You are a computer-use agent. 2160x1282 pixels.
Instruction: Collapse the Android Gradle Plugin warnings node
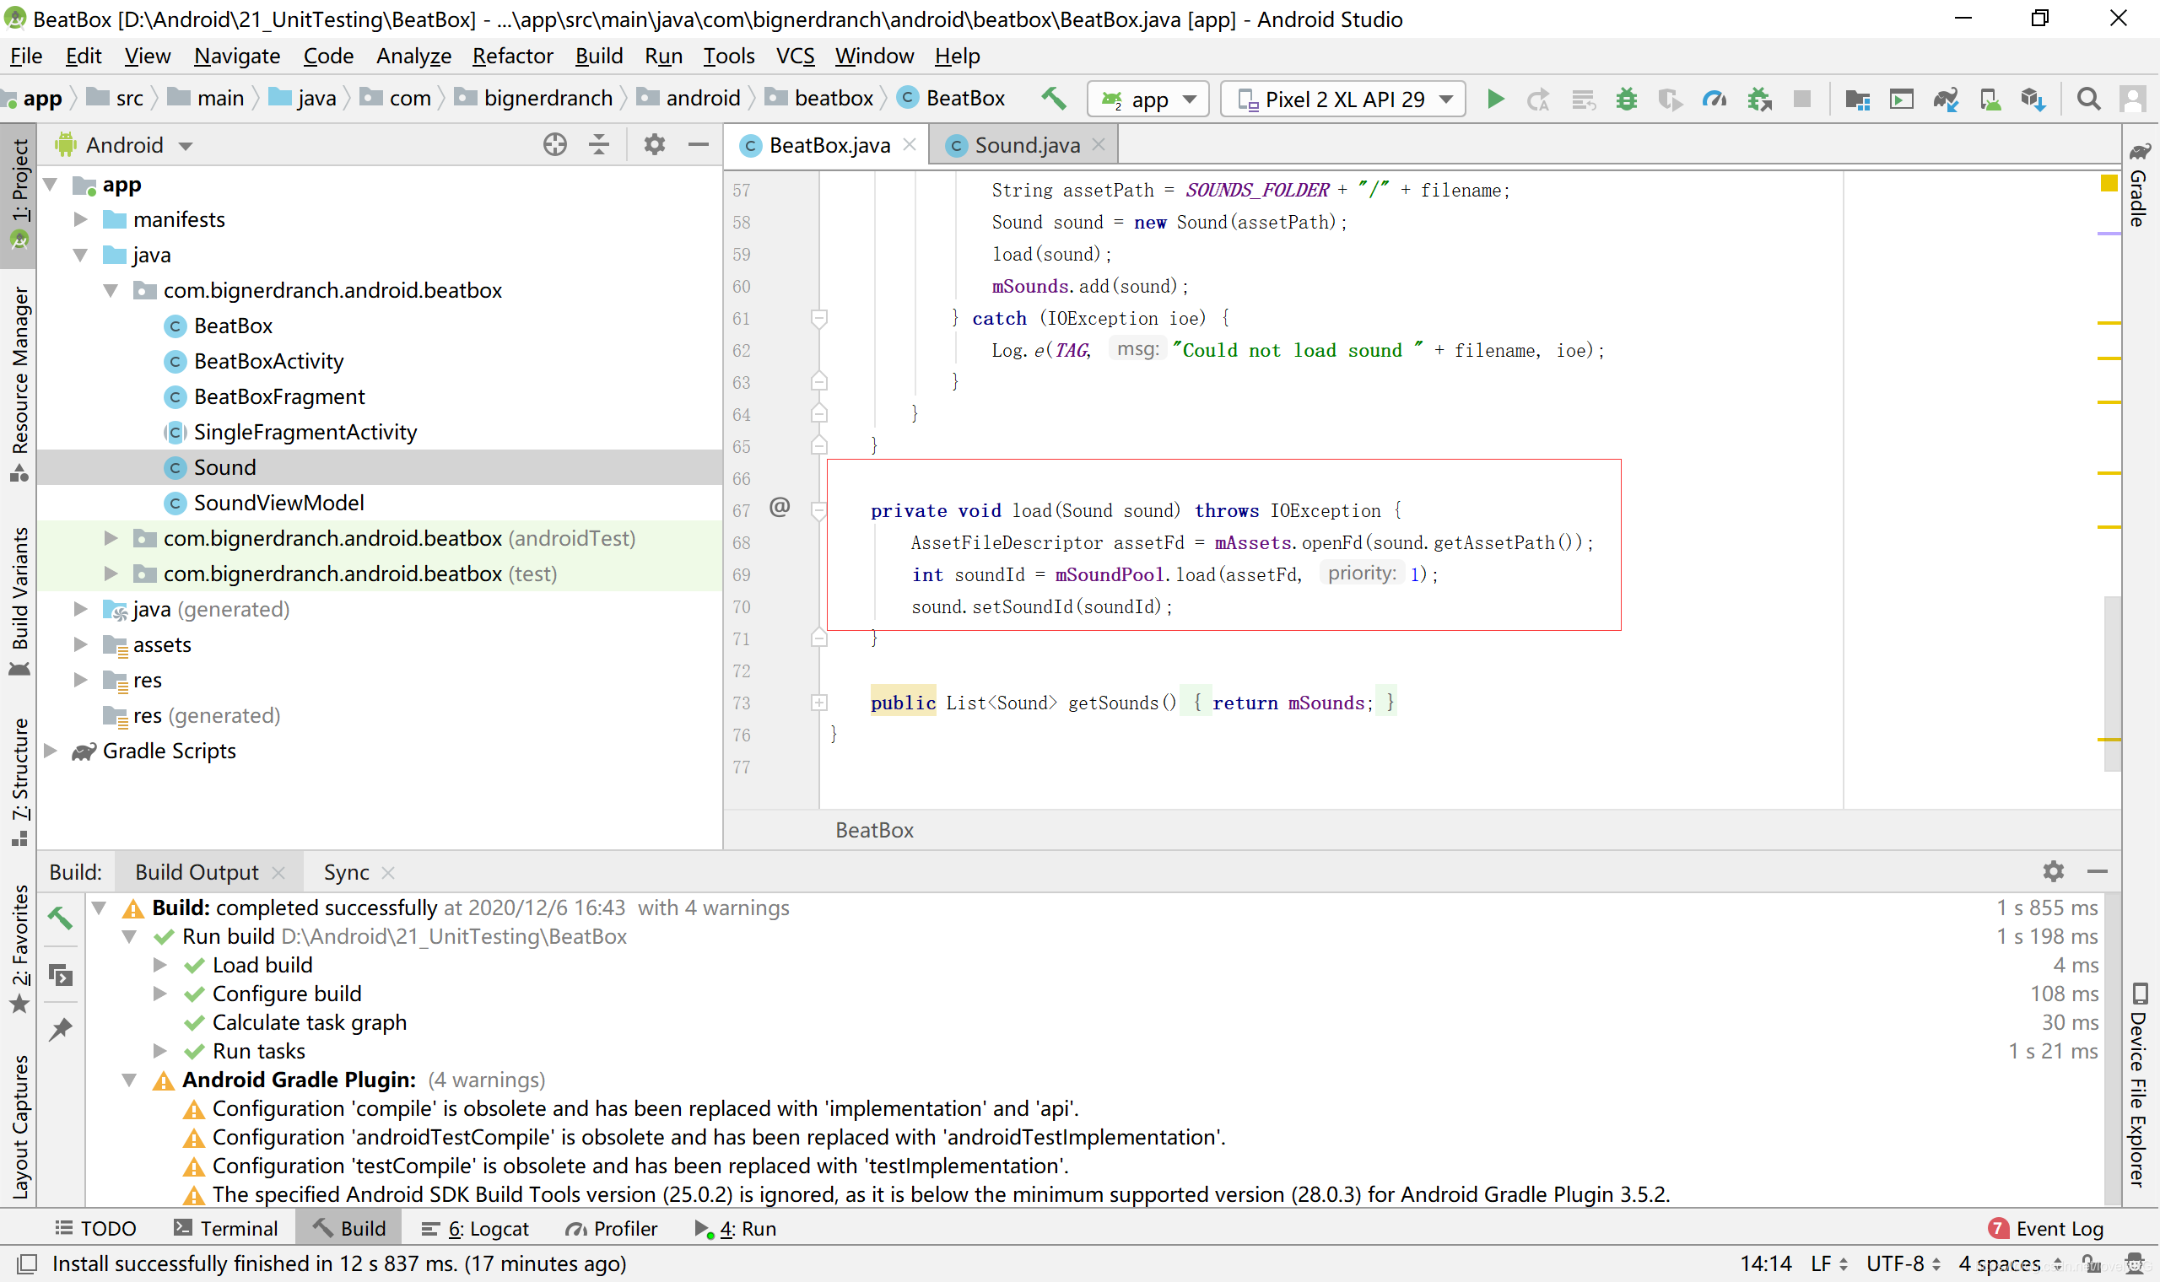tap(130, 1080)
